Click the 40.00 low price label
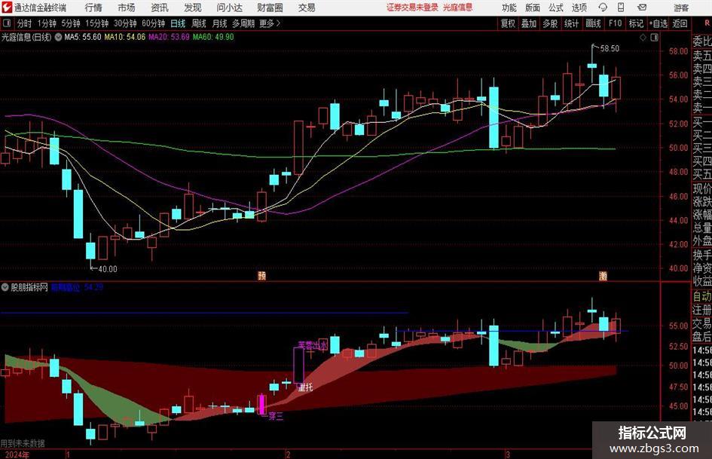 click(x=108, y=269)
